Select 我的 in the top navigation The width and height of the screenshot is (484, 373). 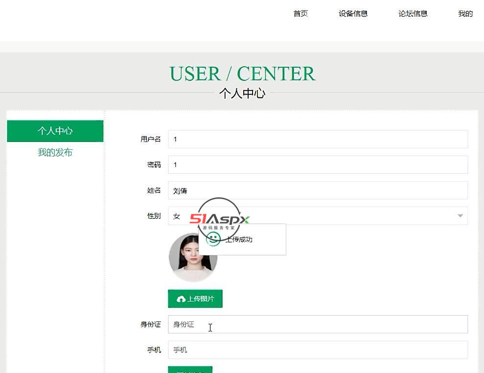465,14
